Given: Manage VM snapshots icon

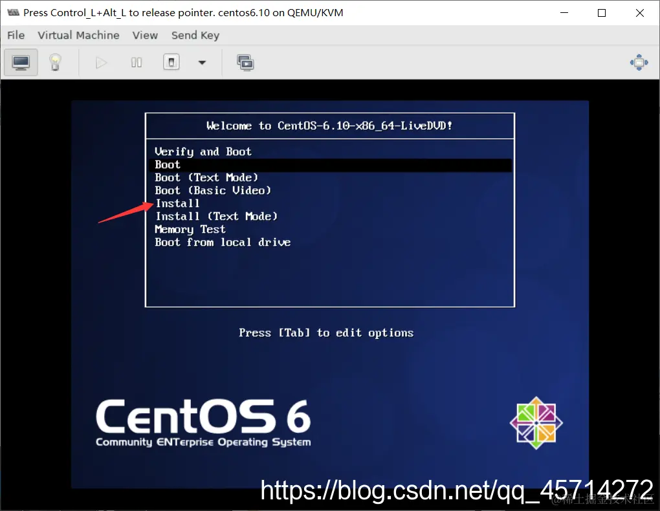Looking at the screenshot, I should [245, 63].
